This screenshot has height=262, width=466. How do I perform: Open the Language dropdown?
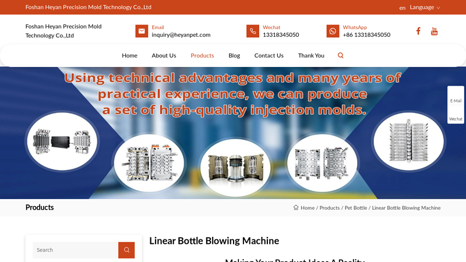click(425, 7)
